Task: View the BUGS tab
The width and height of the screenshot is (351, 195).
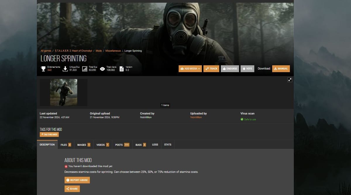Action: pyautogui.click(x=140, y=144)
